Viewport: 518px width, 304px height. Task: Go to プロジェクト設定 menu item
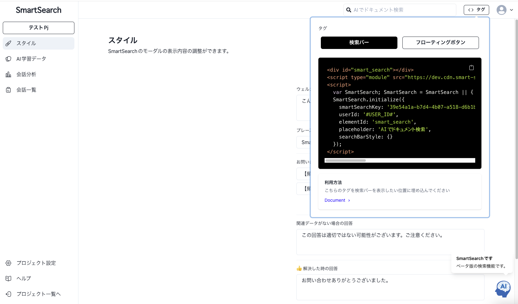coord(38,263)
